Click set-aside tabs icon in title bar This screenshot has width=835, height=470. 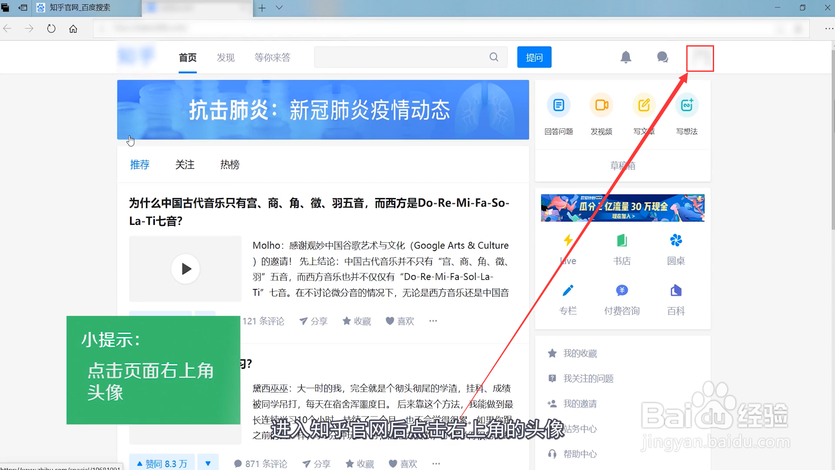pyautogui.click(x=23, y=8)
